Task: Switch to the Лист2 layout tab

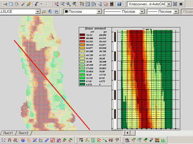Action: (24, 133)
